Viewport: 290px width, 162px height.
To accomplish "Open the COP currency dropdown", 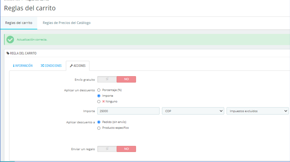I will (193, 111).
